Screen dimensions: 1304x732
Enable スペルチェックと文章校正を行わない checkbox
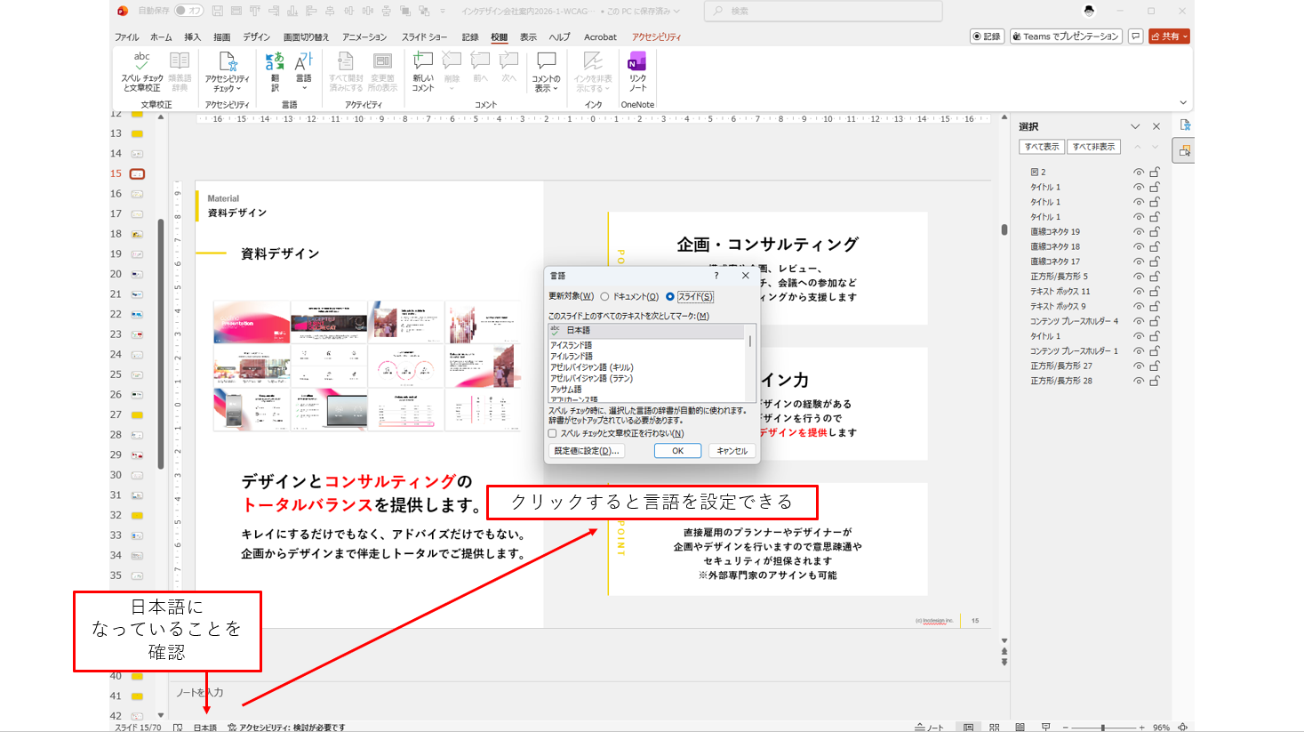[553, 433]
